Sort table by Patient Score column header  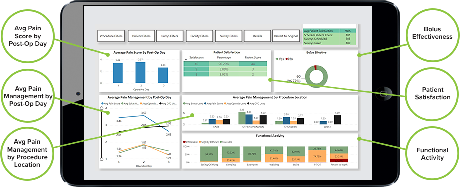(x=253, y=57)
